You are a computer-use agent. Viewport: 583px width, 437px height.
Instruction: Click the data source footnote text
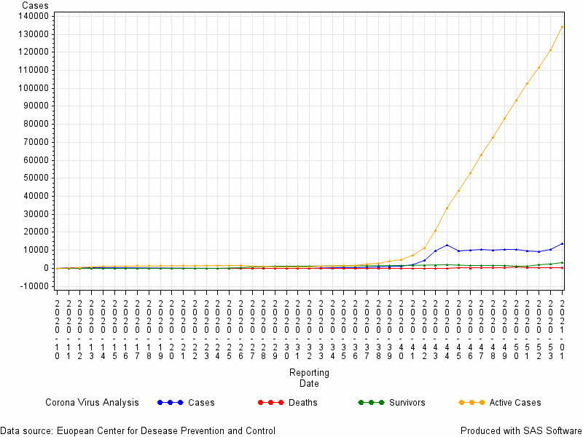(x=138, y=431)
